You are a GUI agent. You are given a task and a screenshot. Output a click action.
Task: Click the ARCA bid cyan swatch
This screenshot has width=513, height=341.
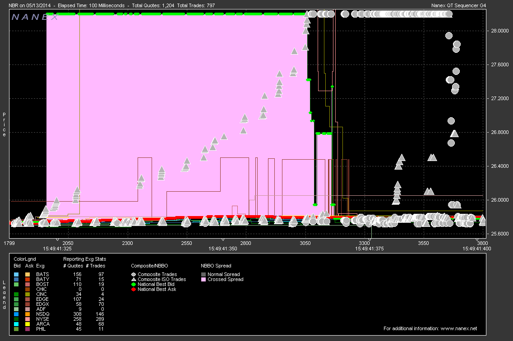[16, 324]
